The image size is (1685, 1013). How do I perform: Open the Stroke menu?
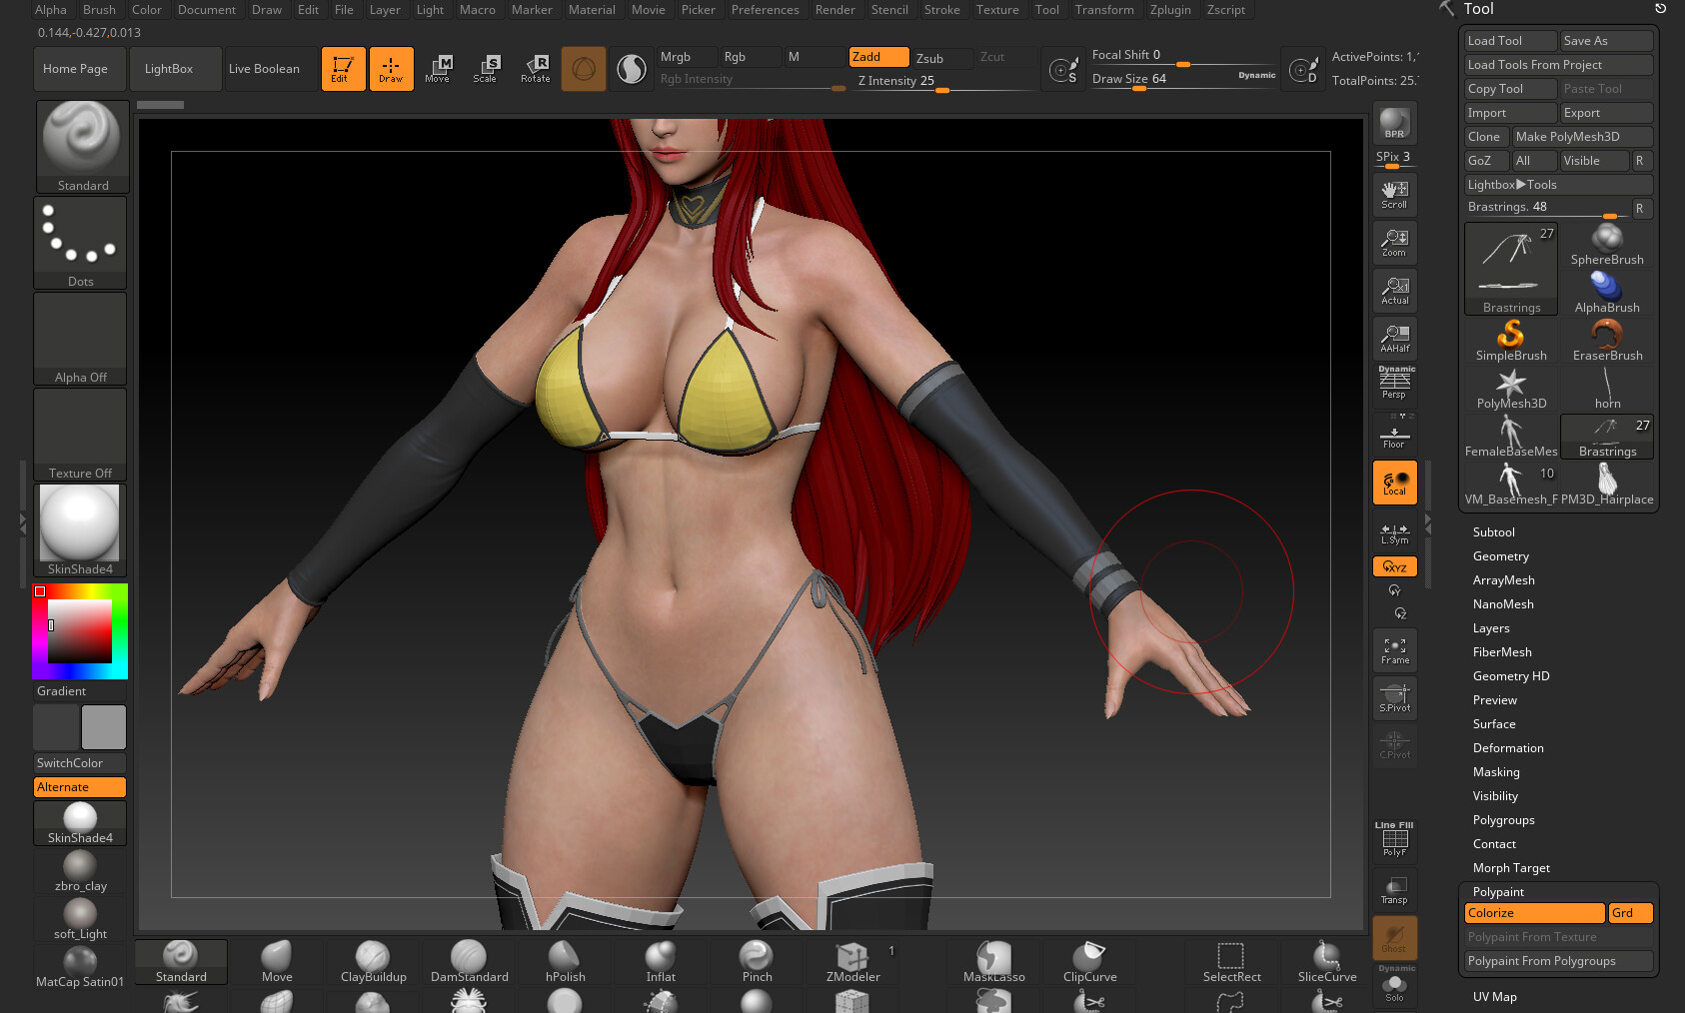941,10
